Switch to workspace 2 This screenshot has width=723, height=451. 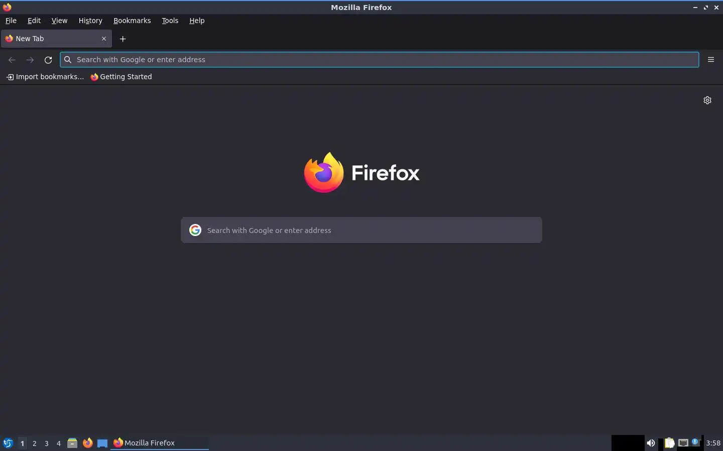pos(34,443)
